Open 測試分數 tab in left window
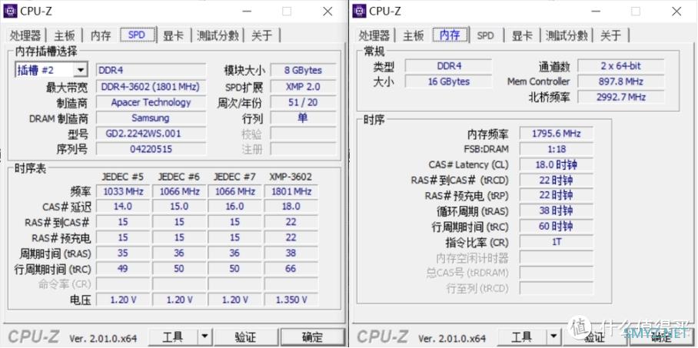 pyautogui.click(x=218, y=35)
